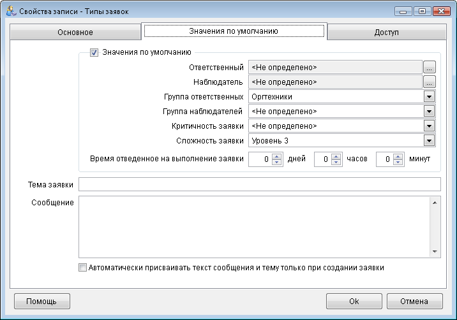The width and height of the screenshot is (457, 320).
Task: Toggle the Значения по умолчанию checkbox
Action: pyautogui.click(x=94, y=52)
